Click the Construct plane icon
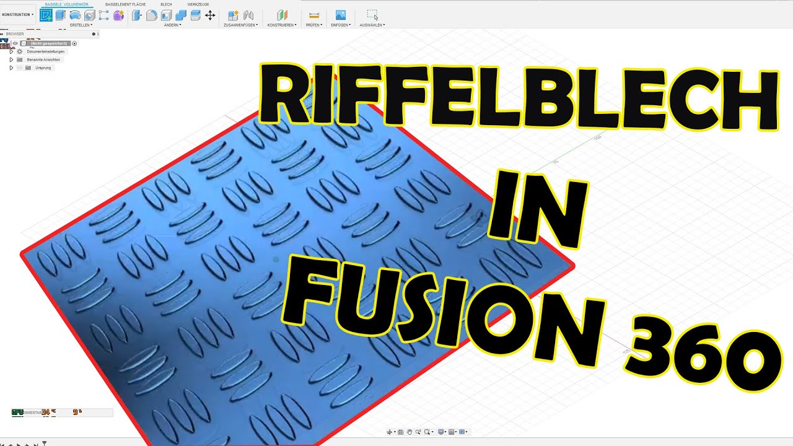The width and height of the screenshot is (793, 446). pyautogui.click(x=282, y=15)
